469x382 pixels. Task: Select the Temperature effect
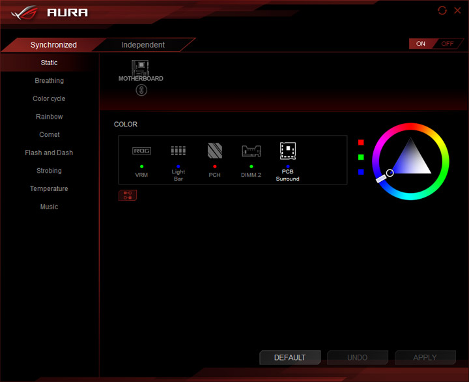49,188
